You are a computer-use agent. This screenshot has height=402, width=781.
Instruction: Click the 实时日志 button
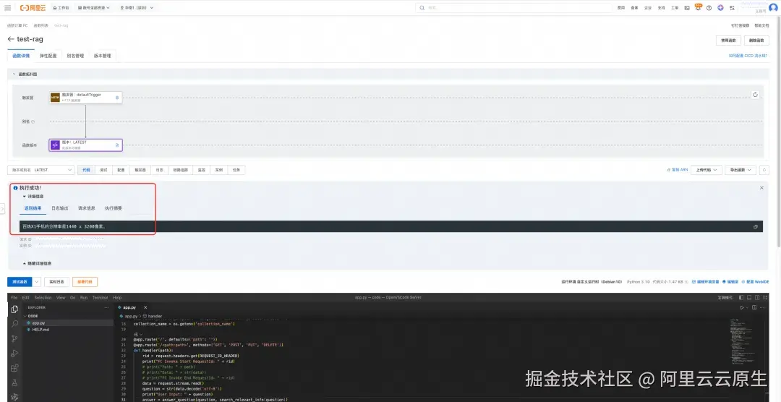tap(57, 282)
